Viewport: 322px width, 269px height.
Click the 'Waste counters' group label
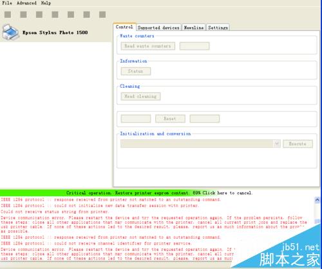tap(137, 36)
